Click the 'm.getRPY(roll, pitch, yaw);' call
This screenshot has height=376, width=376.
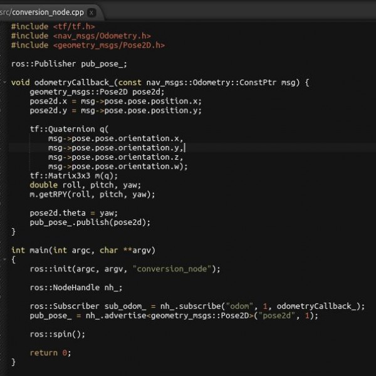92,194
